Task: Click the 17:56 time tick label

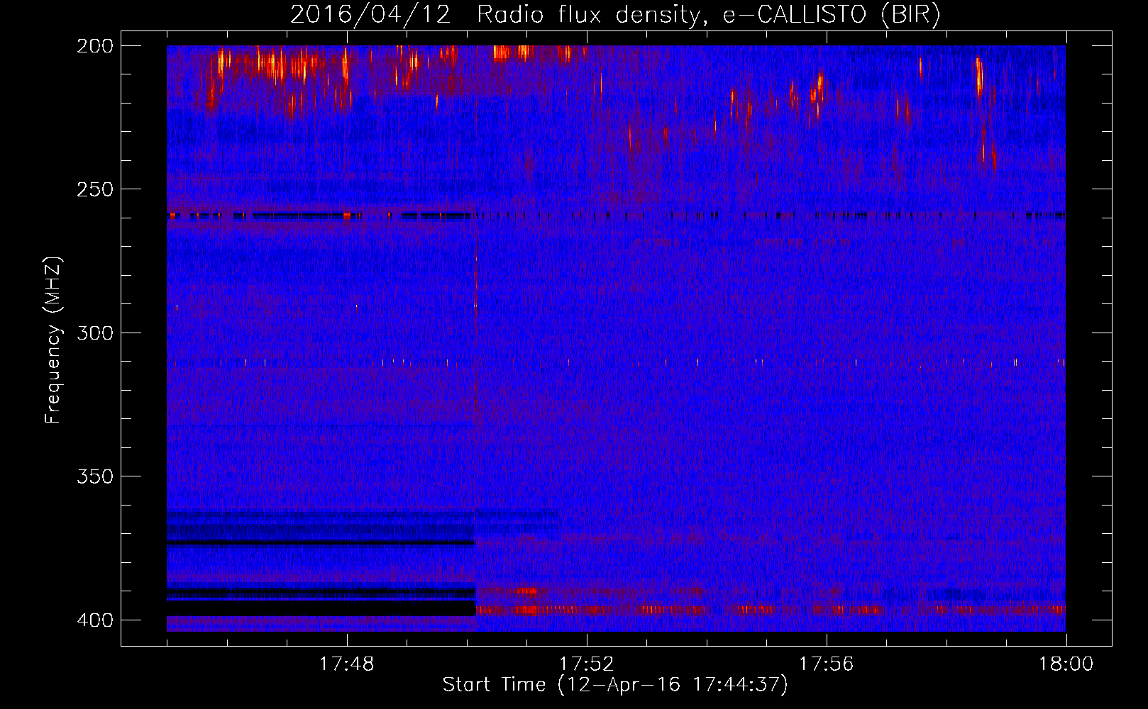Action: pyautogui.click(x=827, y=664)
